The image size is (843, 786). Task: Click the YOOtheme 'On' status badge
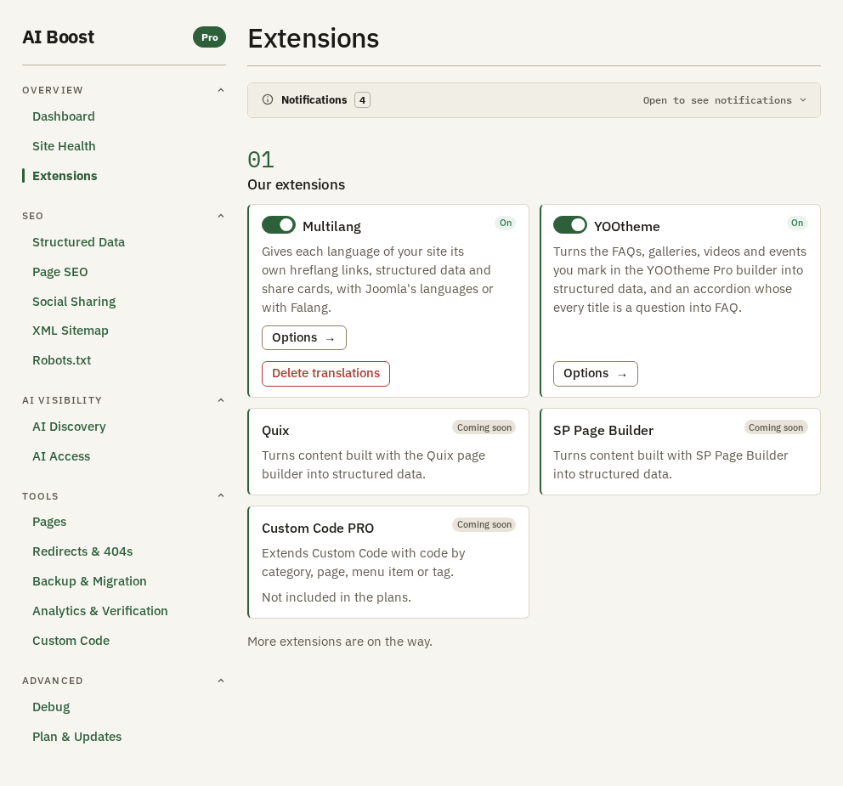(797, 223)
